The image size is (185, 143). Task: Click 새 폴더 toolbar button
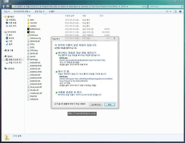(x=52, y=11)
